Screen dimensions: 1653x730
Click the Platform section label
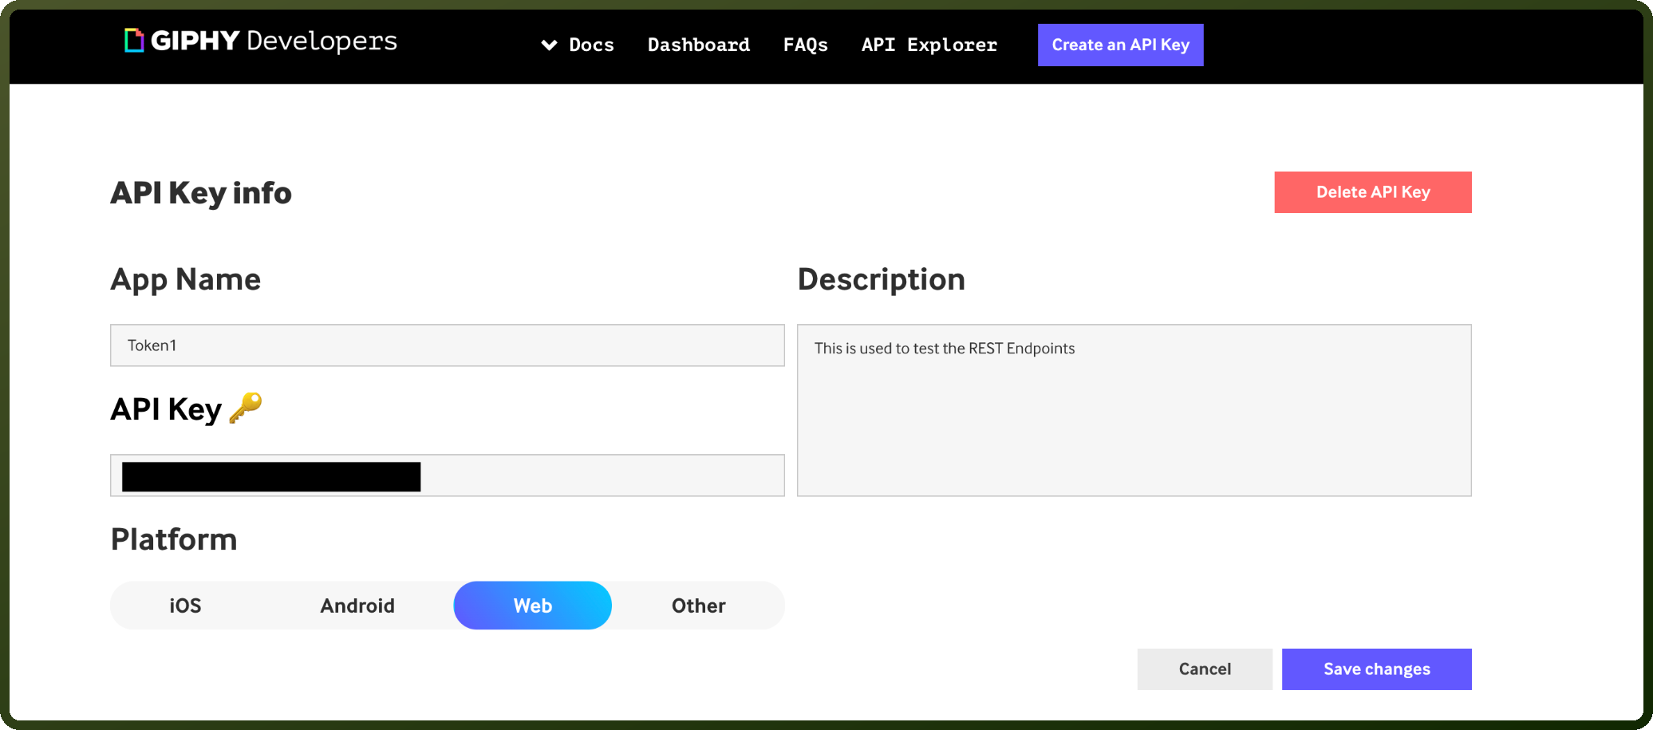pyautogui.click(x=174, y=539)
